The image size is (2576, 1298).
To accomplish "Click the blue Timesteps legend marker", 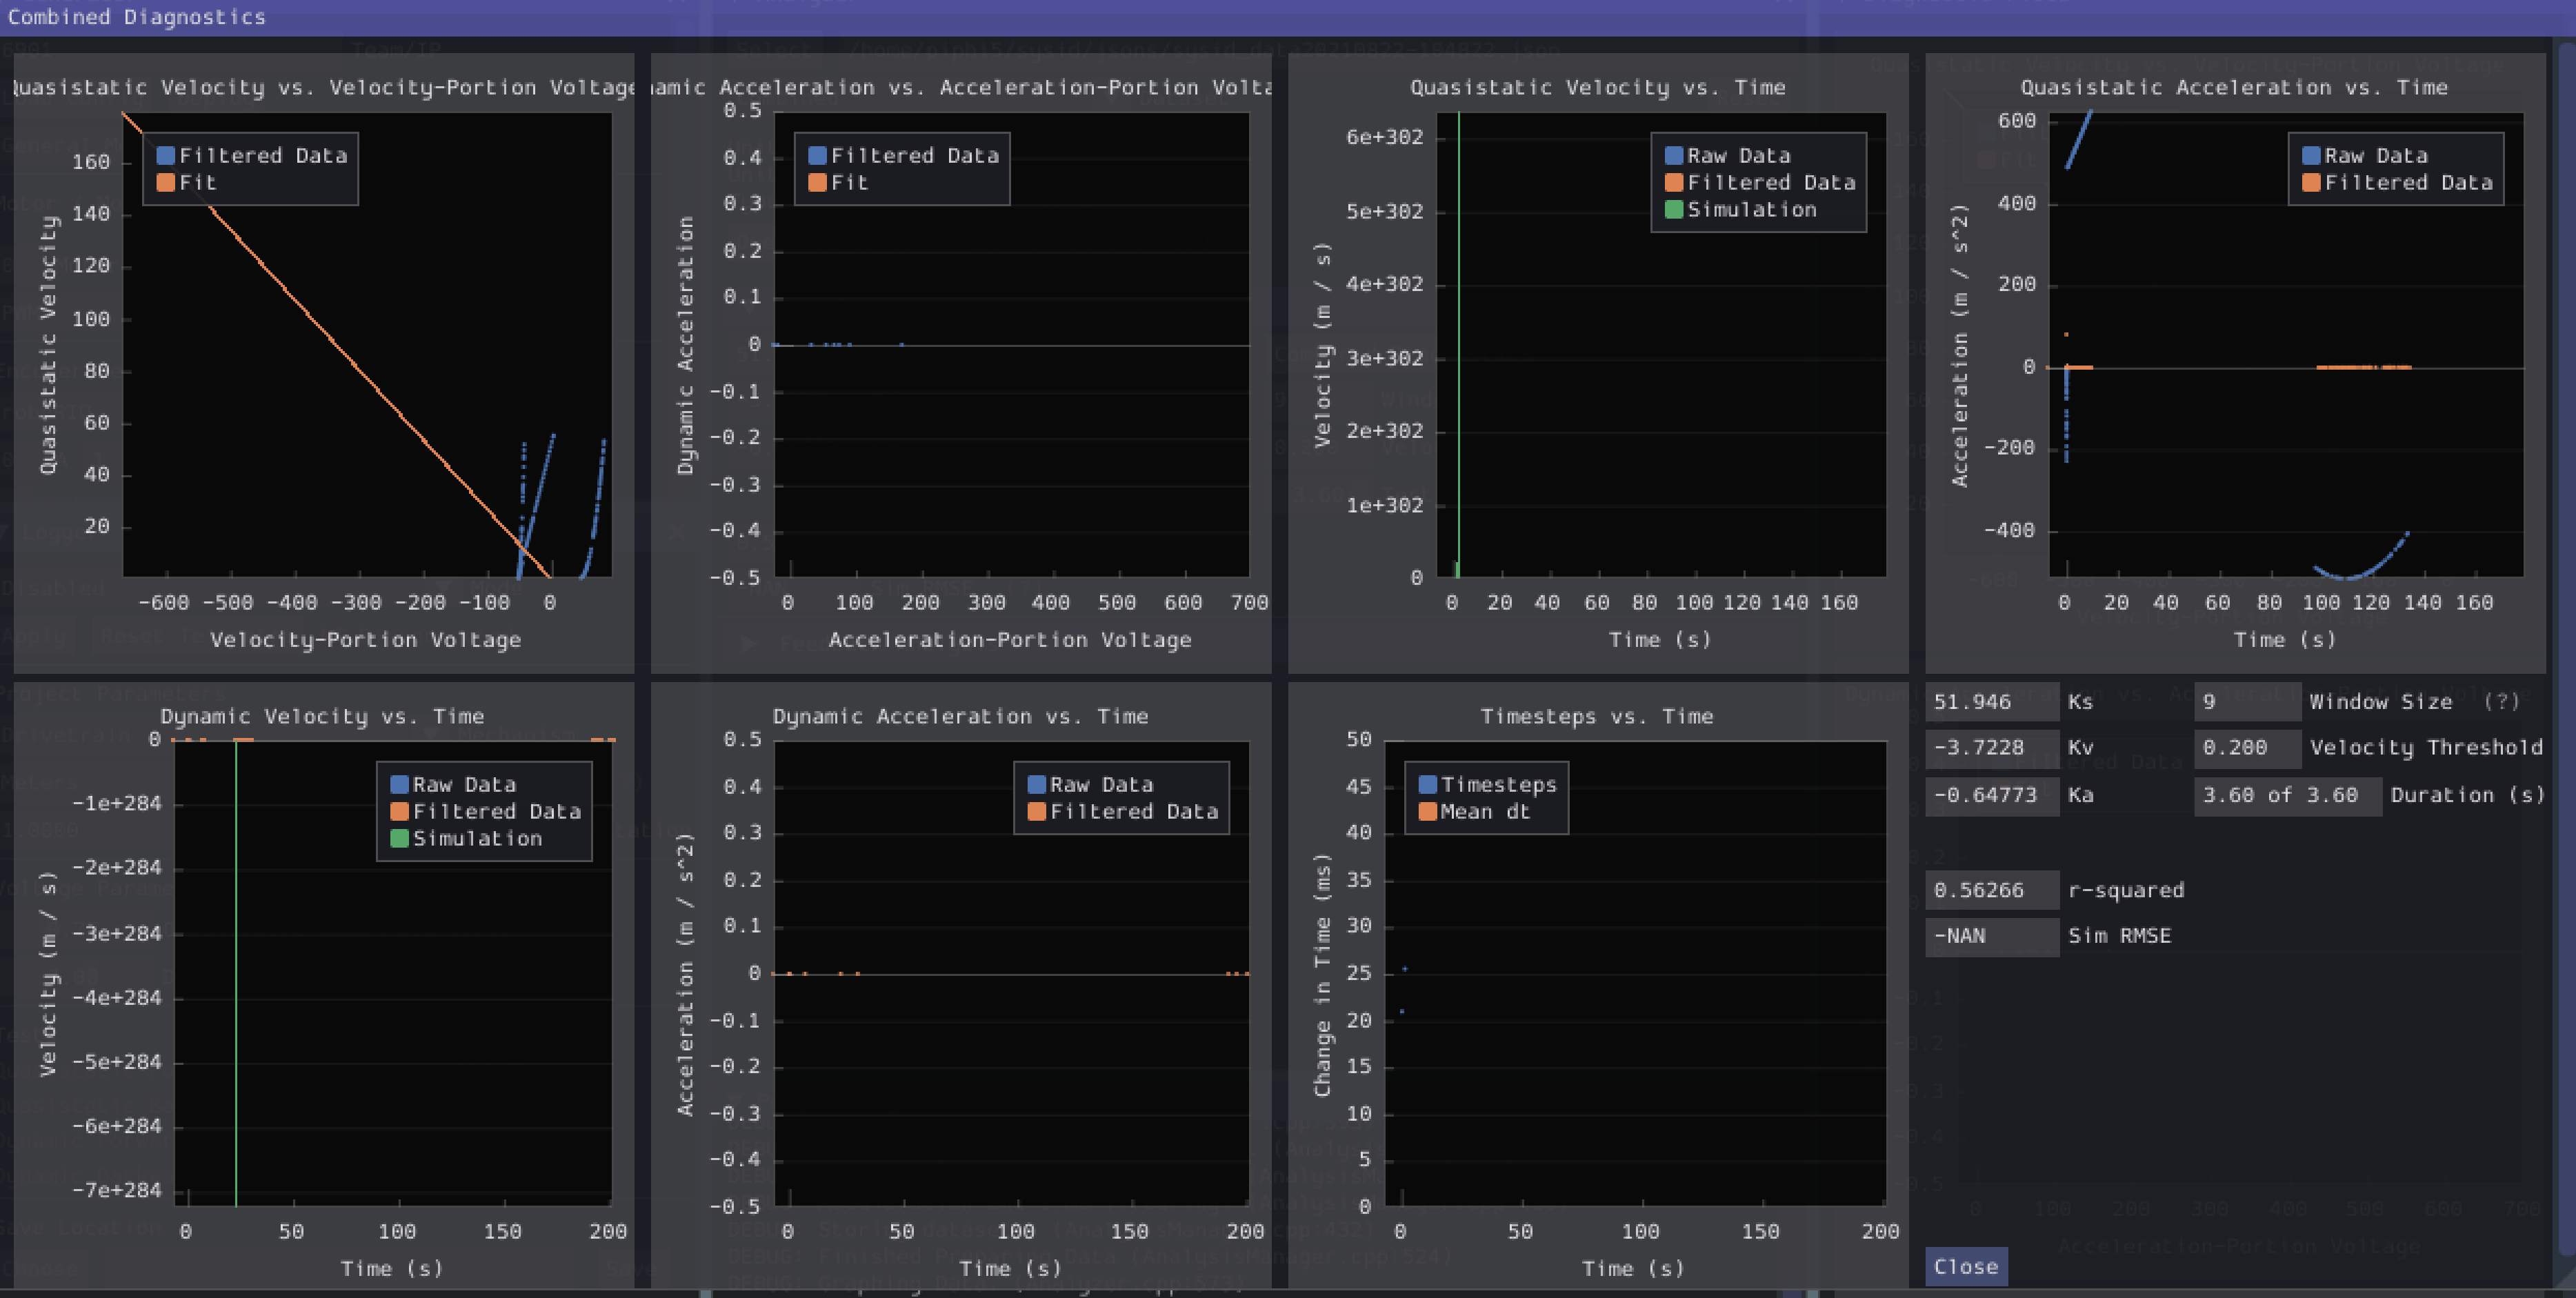I will coord(1429,784).
